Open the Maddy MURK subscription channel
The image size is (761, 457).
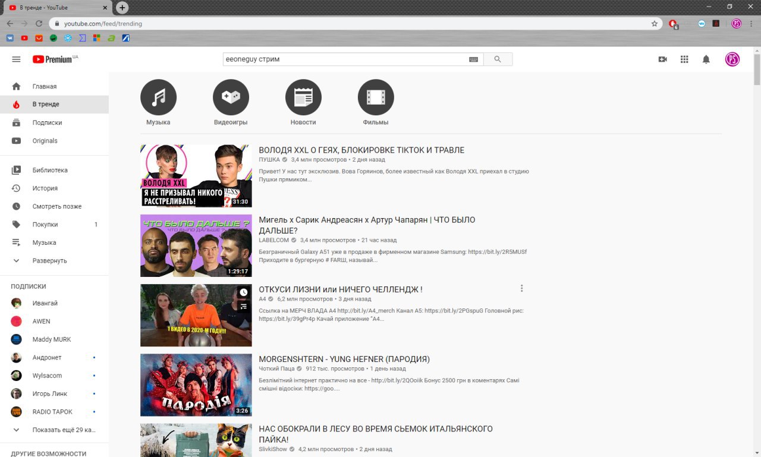(x=54, y=339)
